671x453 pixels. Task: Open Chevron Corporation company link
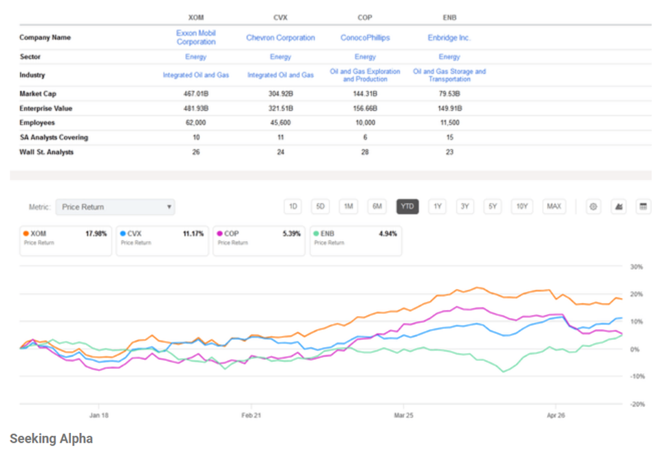(280, 38)
